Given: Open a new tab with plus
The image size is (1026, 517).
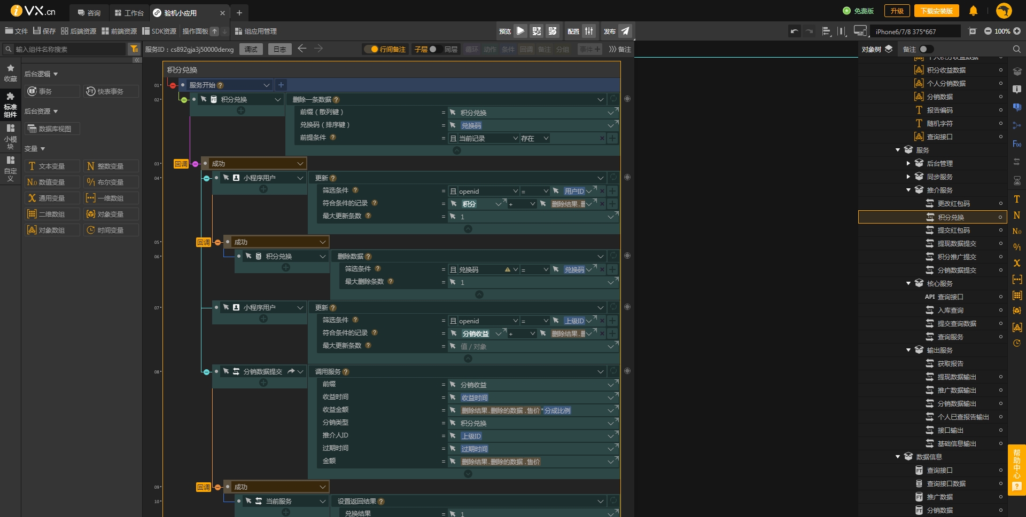Looking at the screenshot, I should [239, 12].
